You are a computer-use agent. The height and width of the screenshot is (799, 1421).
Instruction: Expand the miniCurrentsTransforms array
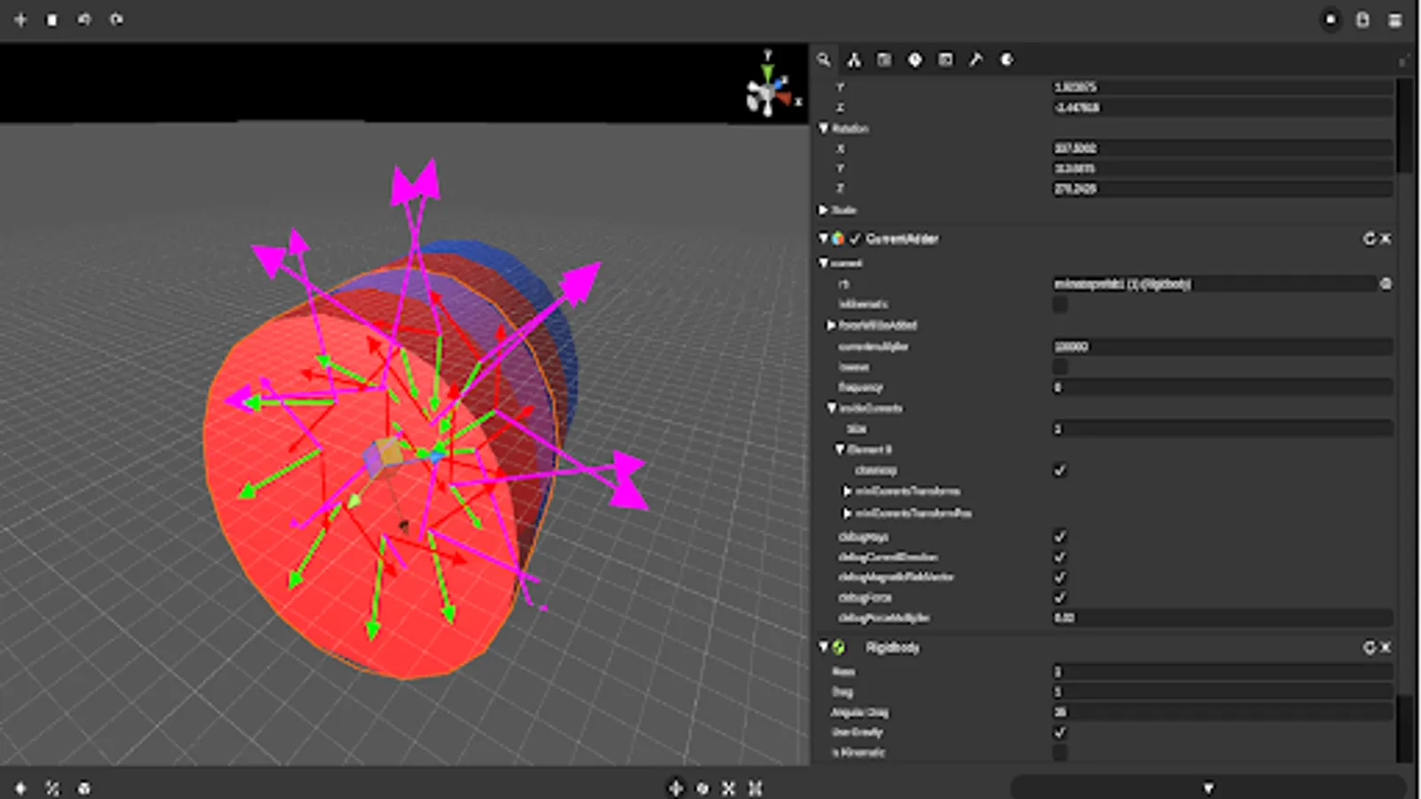[x=847, y=491]
